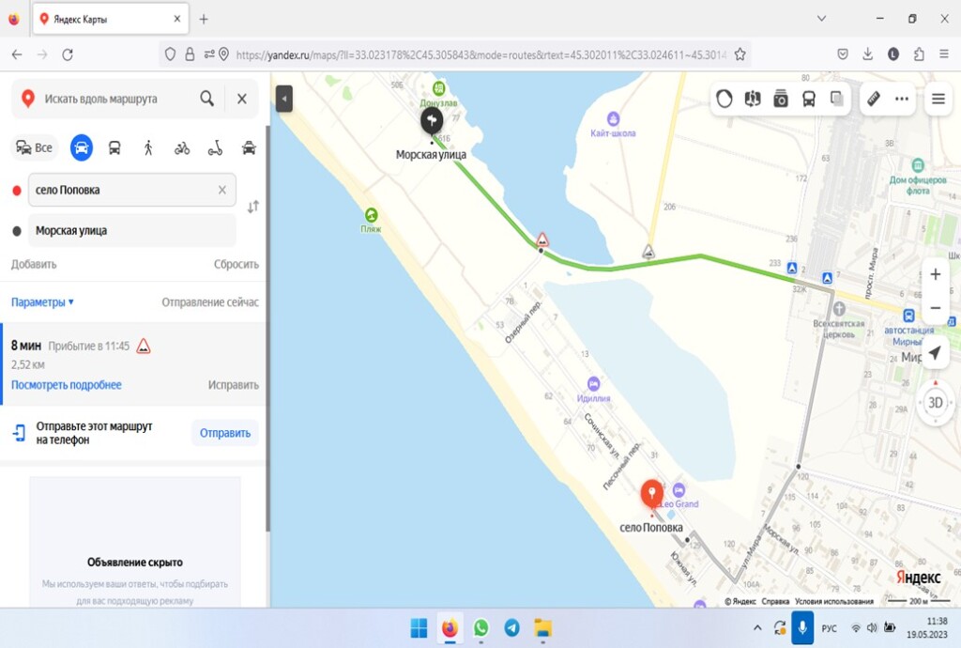Screen dimensions: 961x648
Task: Choose the public transport bus route mode
Action: [114, 147]
